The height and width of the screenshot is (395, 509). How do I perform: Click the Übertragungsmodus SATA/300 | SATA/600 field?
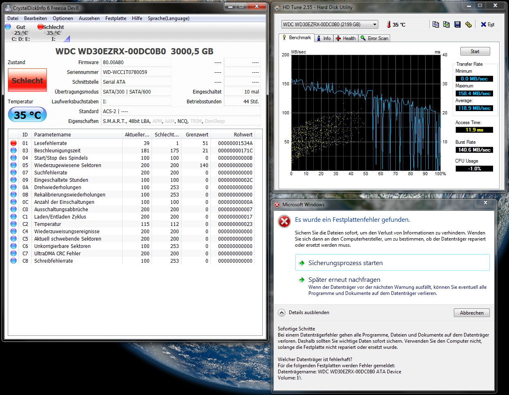(x=136, y=92)
